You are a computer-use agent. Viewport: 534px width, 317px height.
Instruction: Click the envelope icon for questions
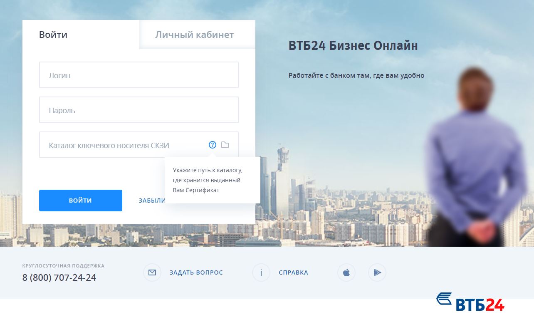click(x=152, y=272)
